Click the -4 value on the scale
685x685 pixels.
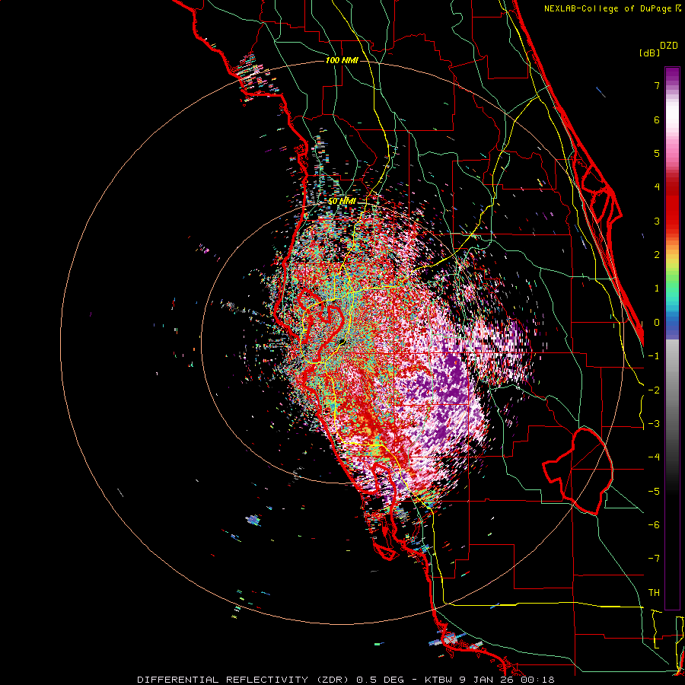pos(654,457)
